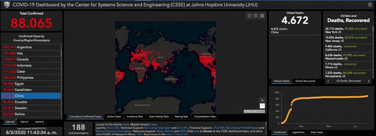The height and width of the screenshot is (136, 376).
Task: Click the New York US deaths row
Action: (347, 30)
